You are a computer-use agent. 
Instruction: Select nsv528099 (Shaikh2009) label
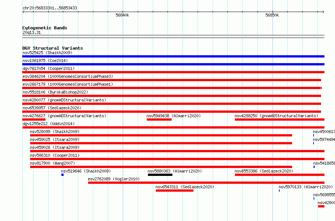[x=55, y=132]
